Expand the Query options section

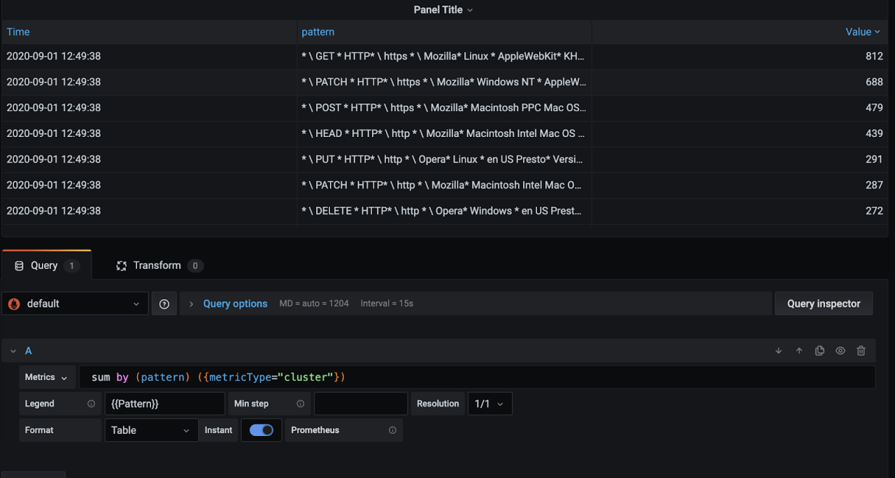[x=235, y=304]
